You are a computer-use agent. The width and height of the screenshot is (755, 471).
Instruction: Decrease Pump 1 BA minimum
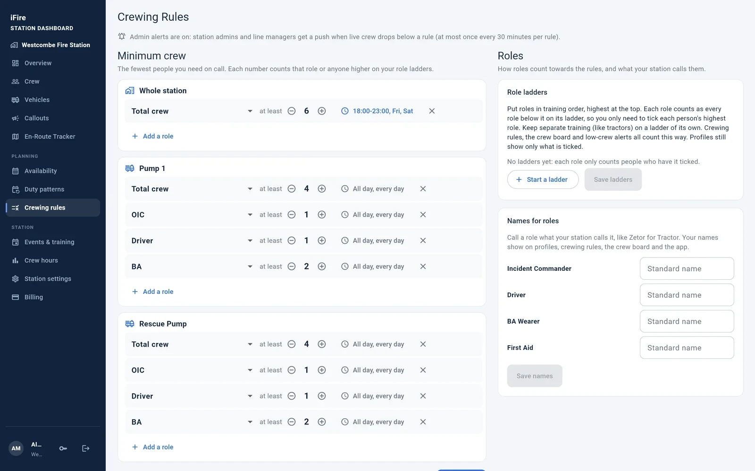pos(292,267)
